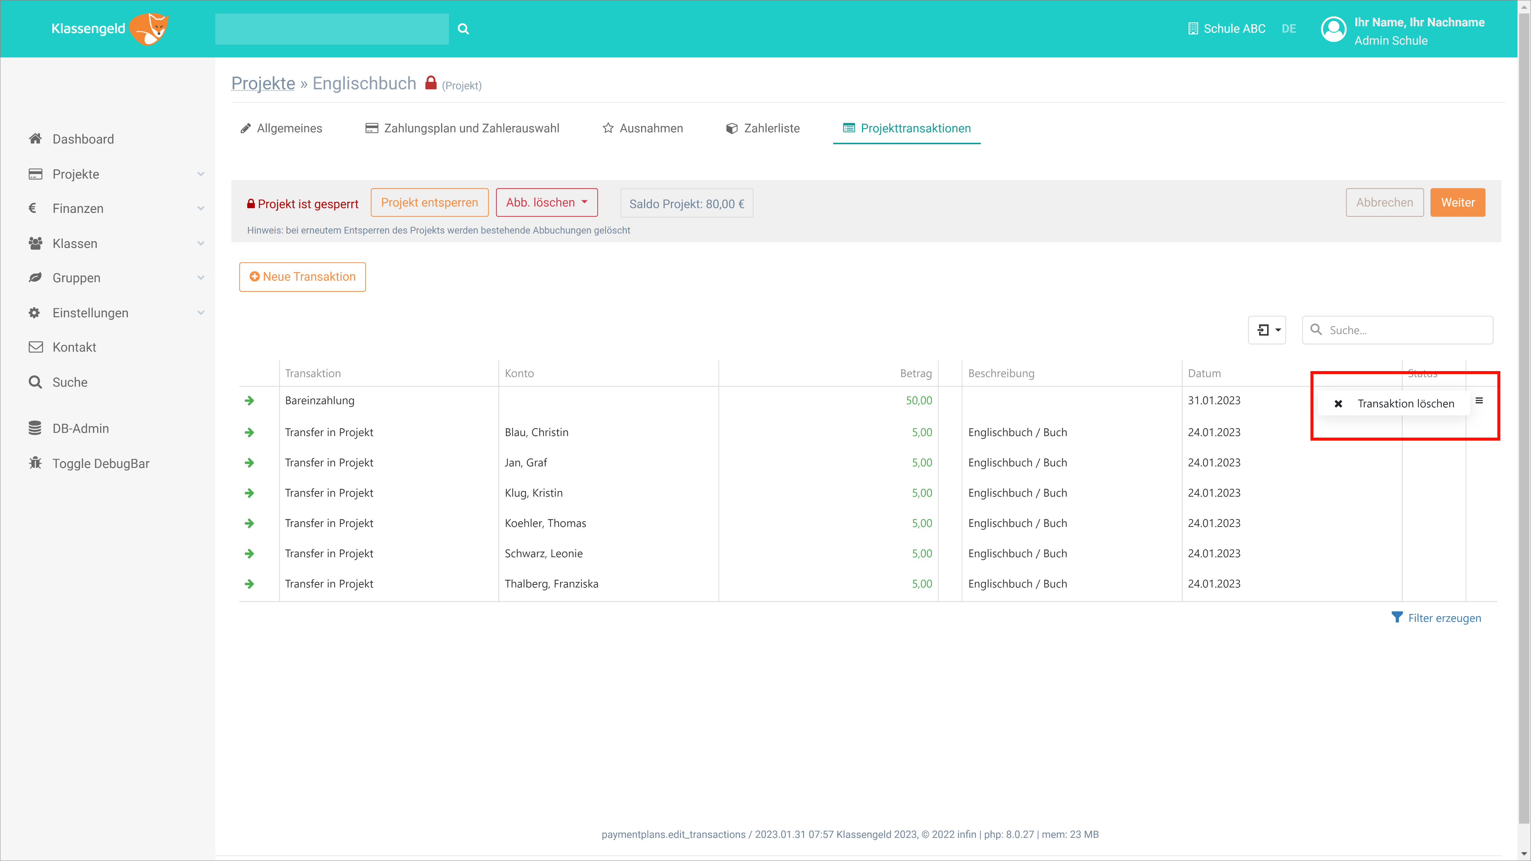The image size is (1531, 861).
Task: Switch language via the DE selector
Action: [x=1288, y=28]
